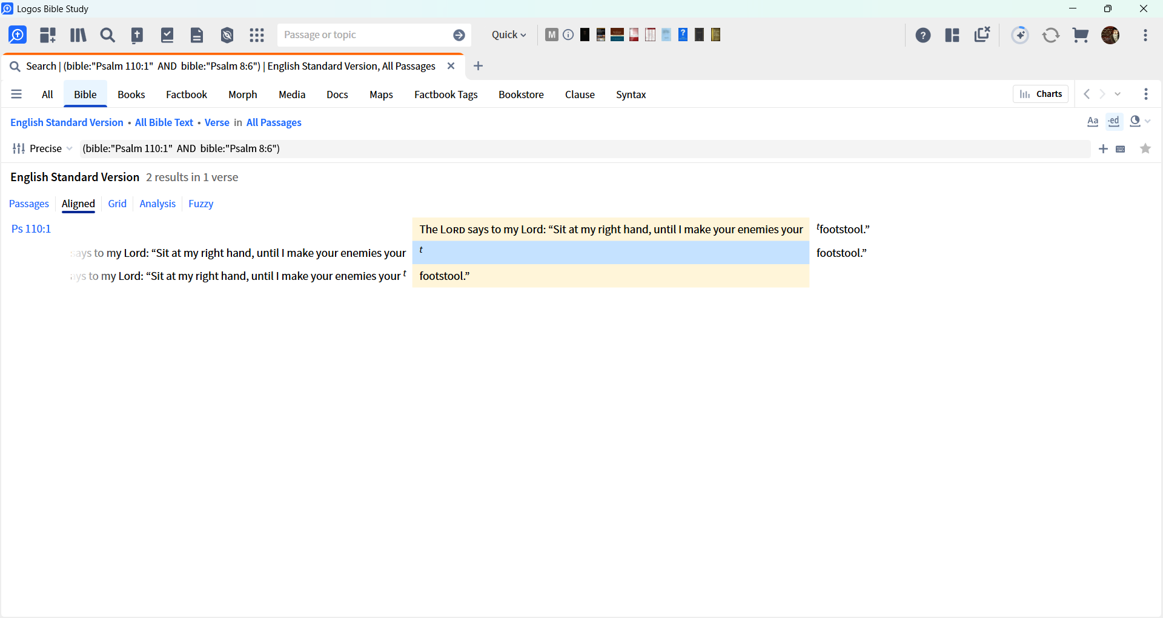Select the All search tab
Viewport: 1163px width, 618px height.
tap(47, 95)
